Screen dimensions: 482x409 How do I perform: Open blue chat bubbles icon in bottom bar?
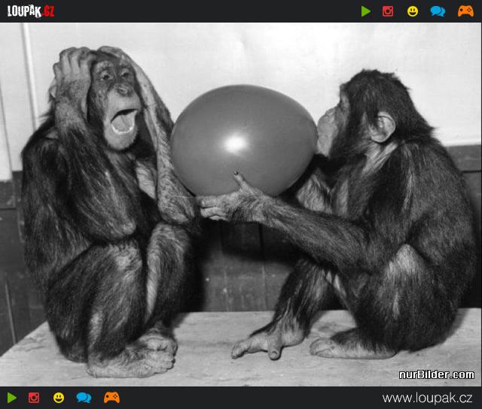tap(84, 398)
